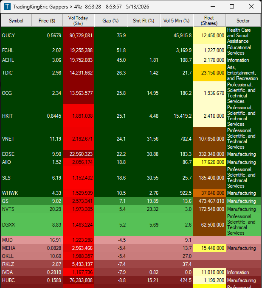Click QUCY volume 90,729,081
Image resolution: width=262 pixels, height=288 pixels.
(81, 36)
